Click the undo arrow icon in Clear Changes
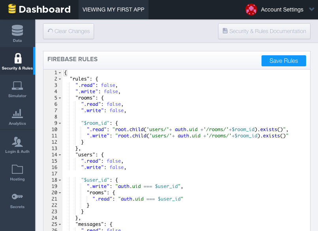318x231 pixels. pyautogui.click(x=50, y=31)
